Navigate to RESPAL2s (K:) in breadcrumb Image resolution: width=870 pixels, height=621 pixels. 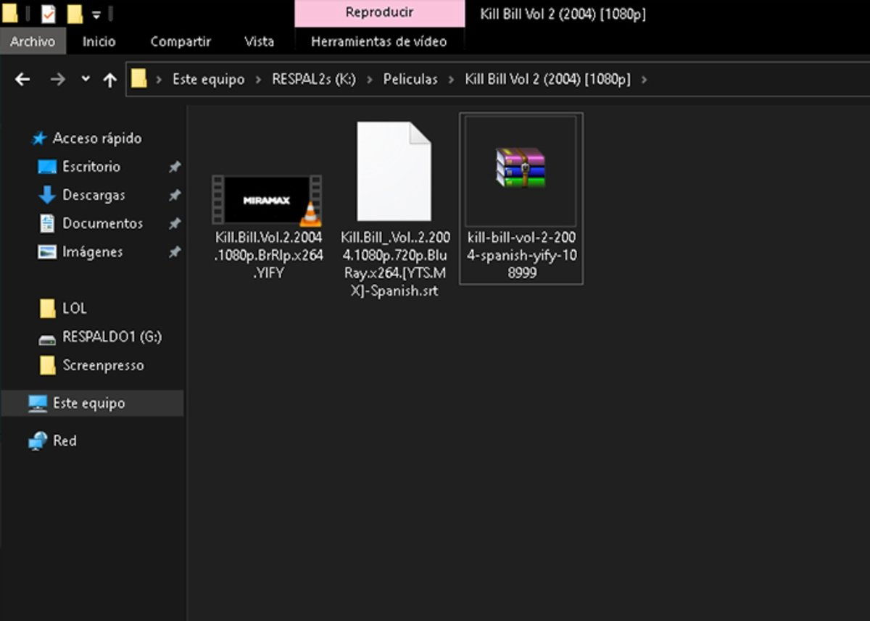[313, 80]
